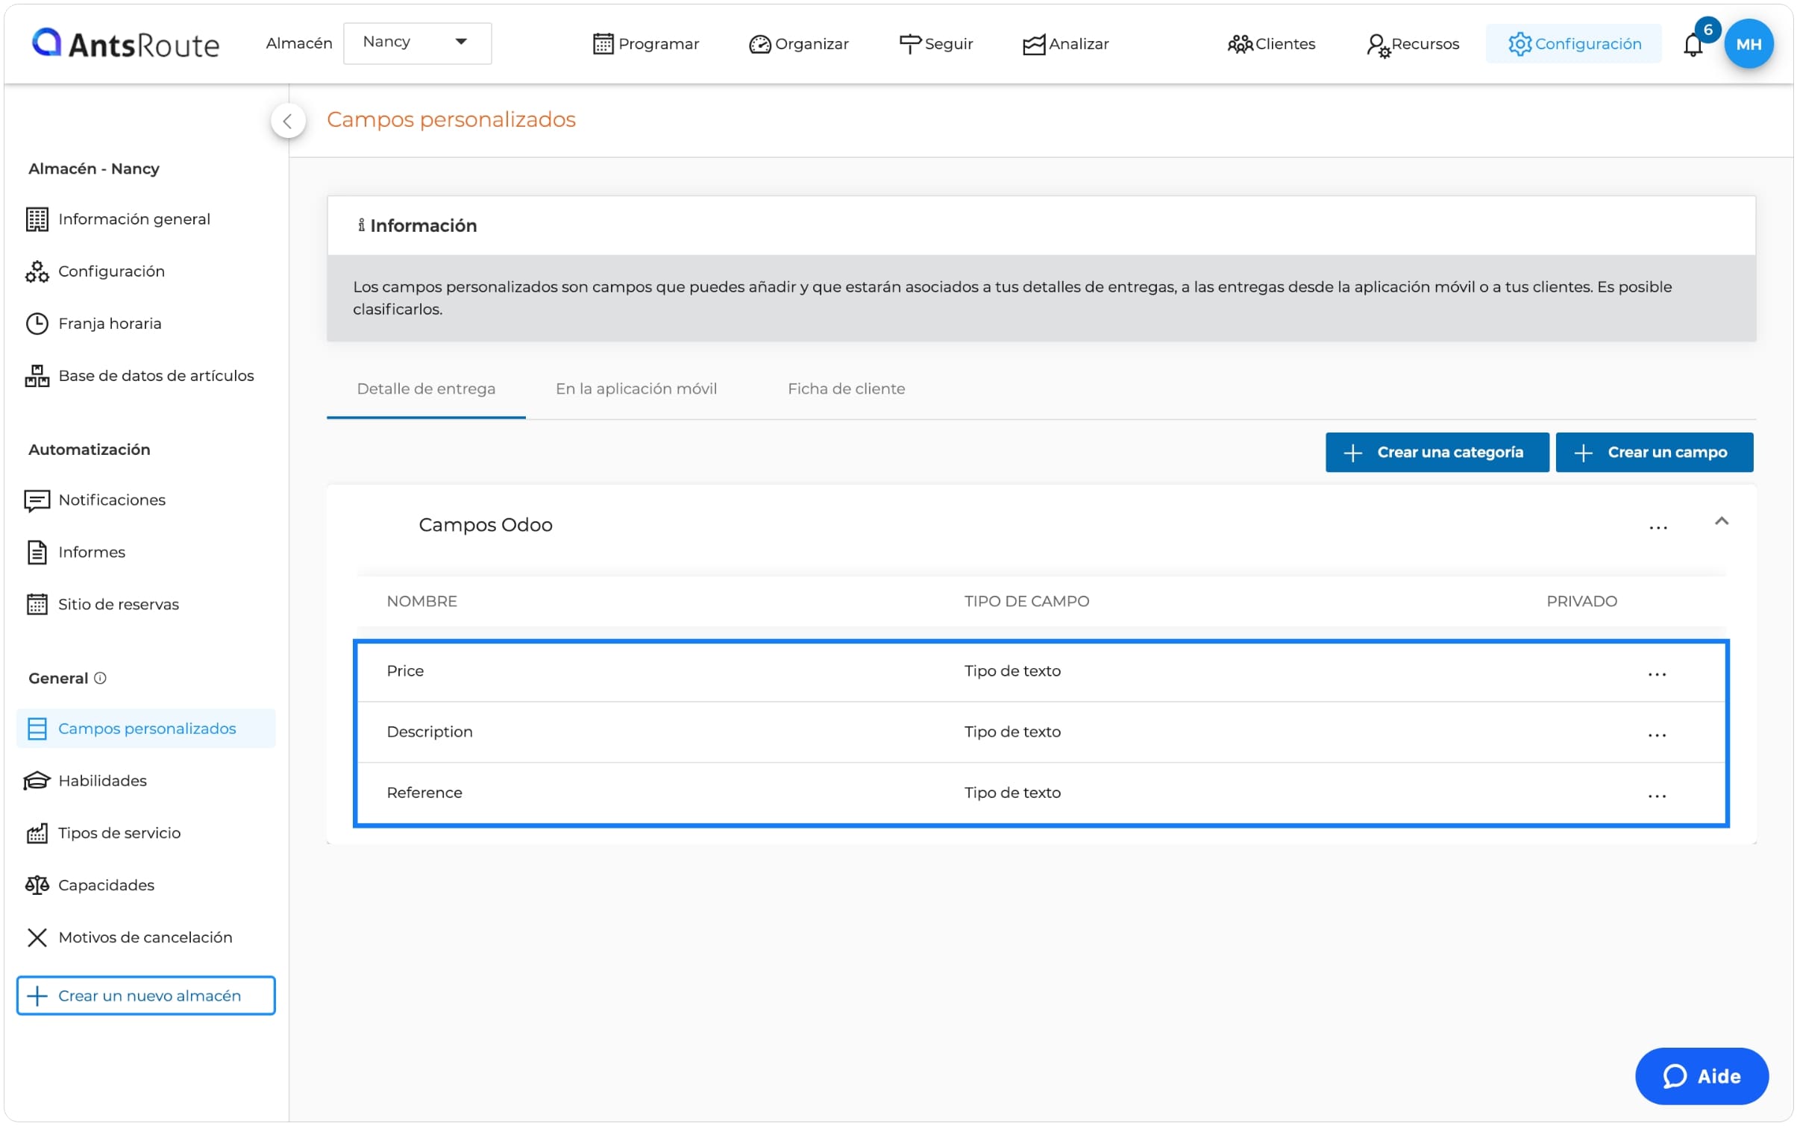Open Habilidades in sidebar
This screenshot has width=1797, height=1126.
tap(86, 781)
